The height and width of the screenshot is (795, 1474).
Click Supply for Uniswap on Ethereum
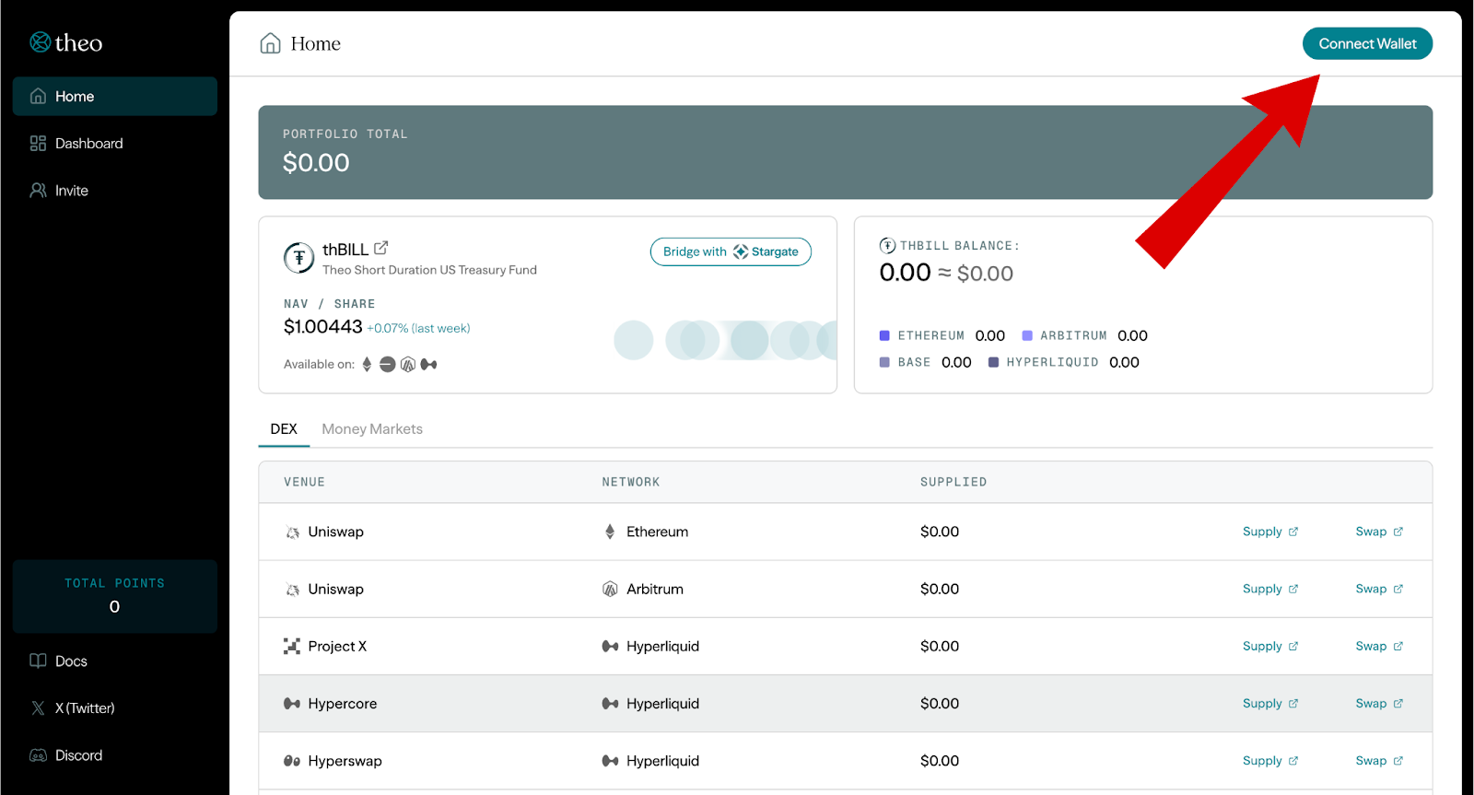click(1270, 532)
